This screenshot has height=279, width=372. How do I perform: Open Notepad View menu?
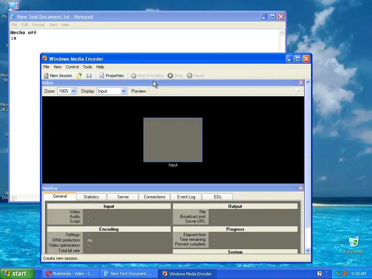[x=53, y=25]
